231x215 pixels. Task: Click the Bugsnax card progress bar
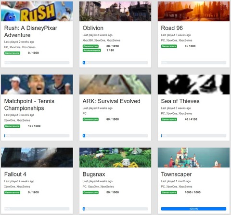tap(115, 209)
